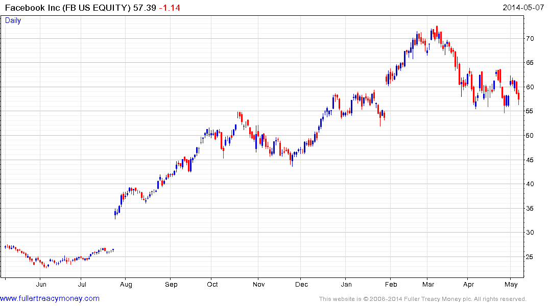Click the Nov month label

[259, 284]
